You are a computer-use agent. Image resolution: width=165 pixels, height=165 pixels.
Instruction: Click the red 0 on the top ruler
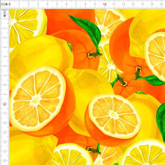[10, 4]
